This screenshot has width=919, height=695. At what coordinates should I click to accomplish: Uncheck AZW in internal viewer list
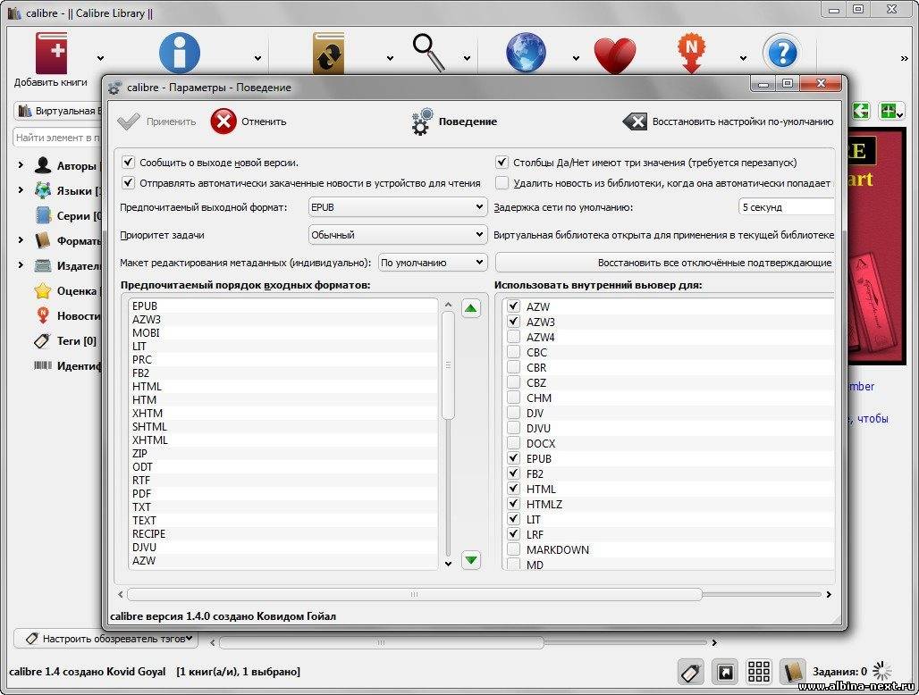point(513,306)
